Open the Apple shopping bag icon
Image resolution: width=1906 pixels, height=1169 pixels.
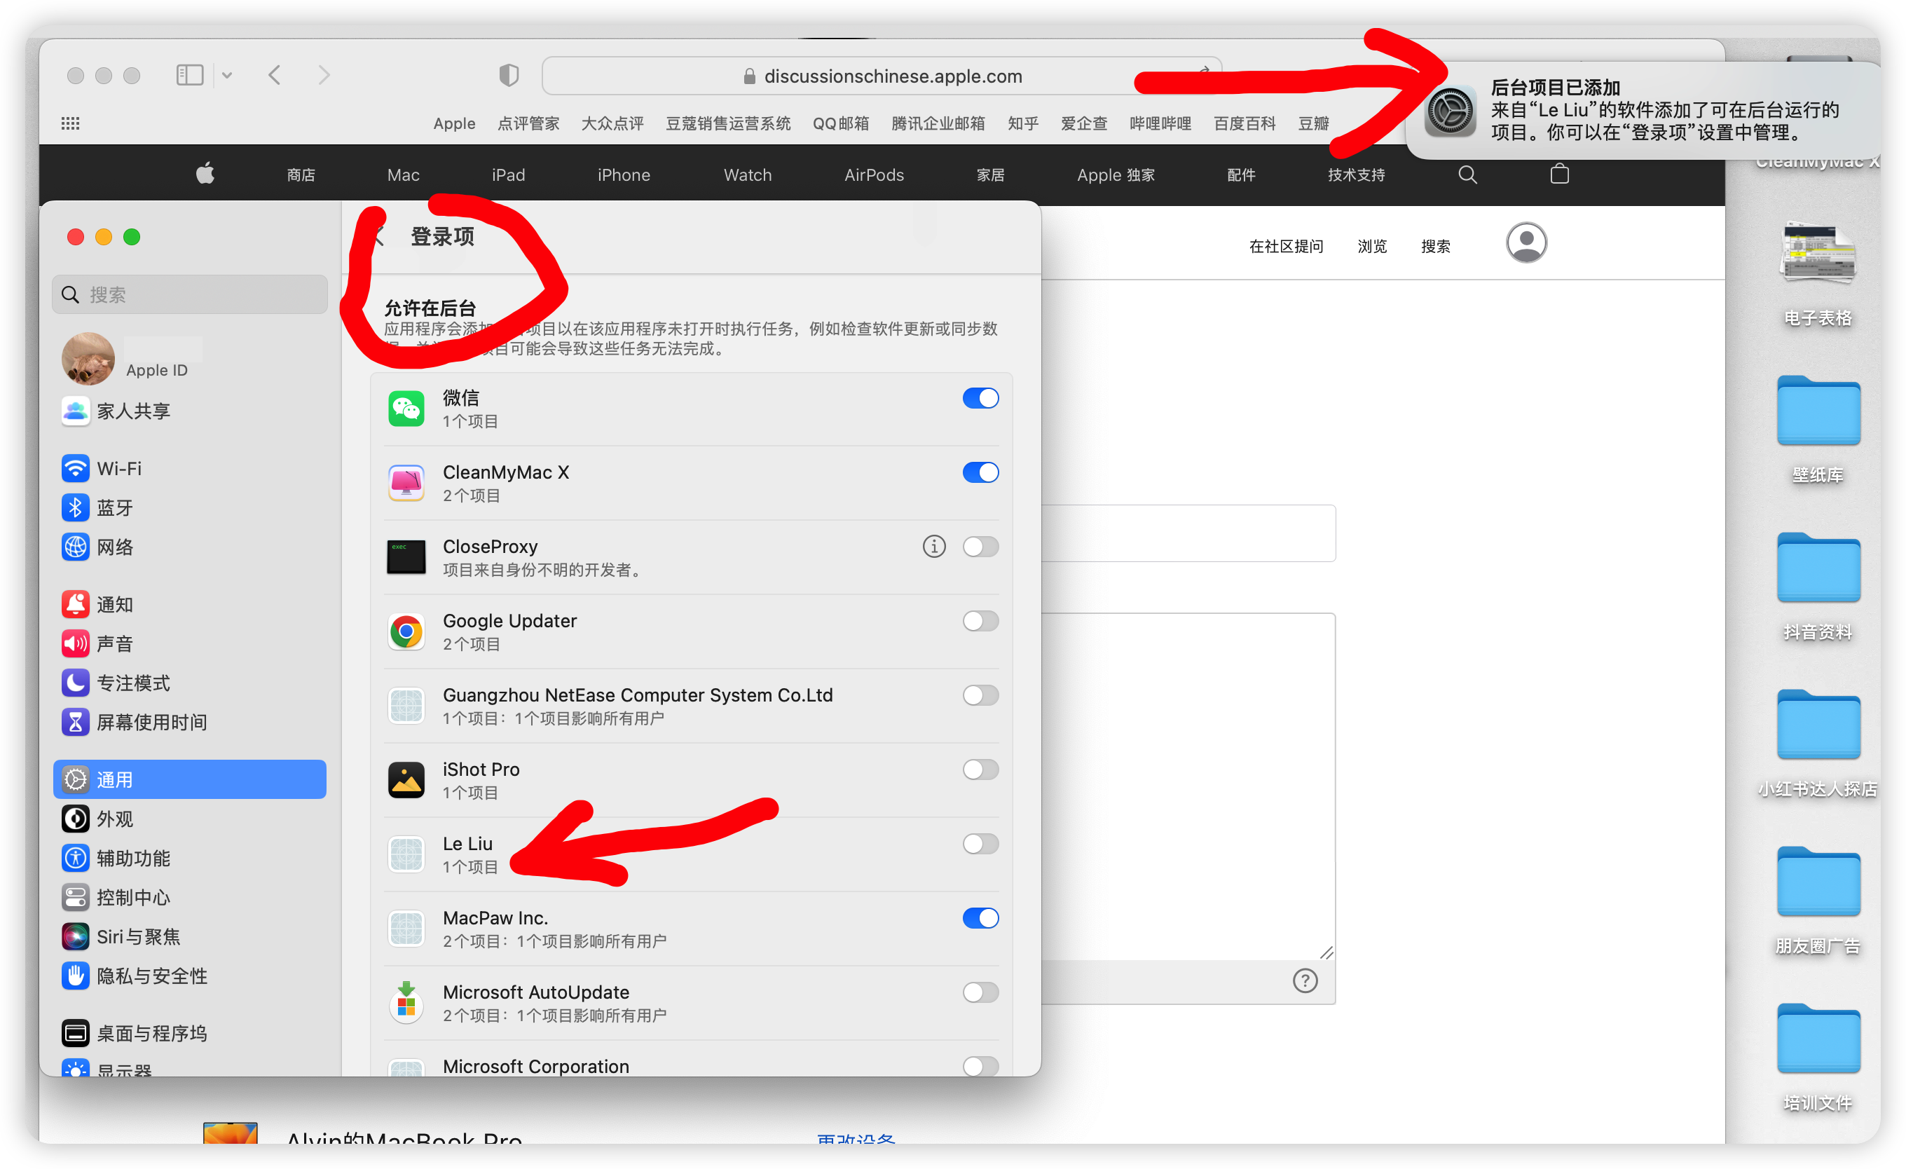(x=1558, y=175)
